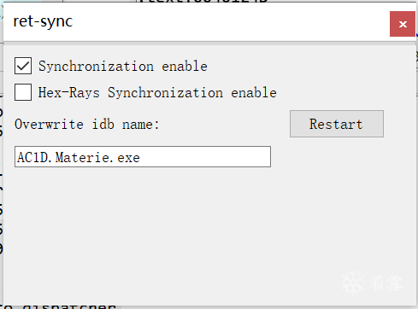This screenshot has height=309, width=418.
Task: Click the partially hidden text above dialog
Action: [x=203, y=1]
